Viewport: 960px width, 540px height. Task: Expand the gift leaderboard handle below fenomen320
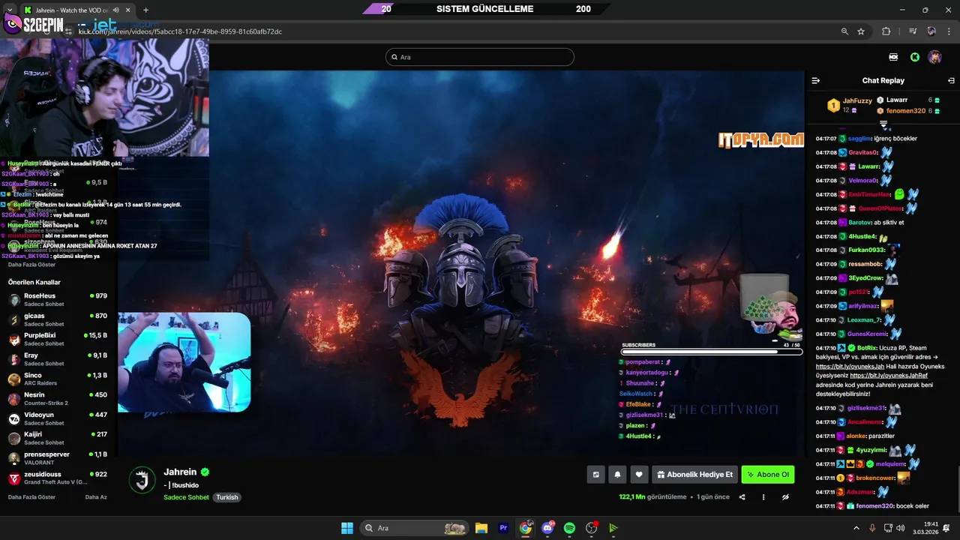(883, 124)
